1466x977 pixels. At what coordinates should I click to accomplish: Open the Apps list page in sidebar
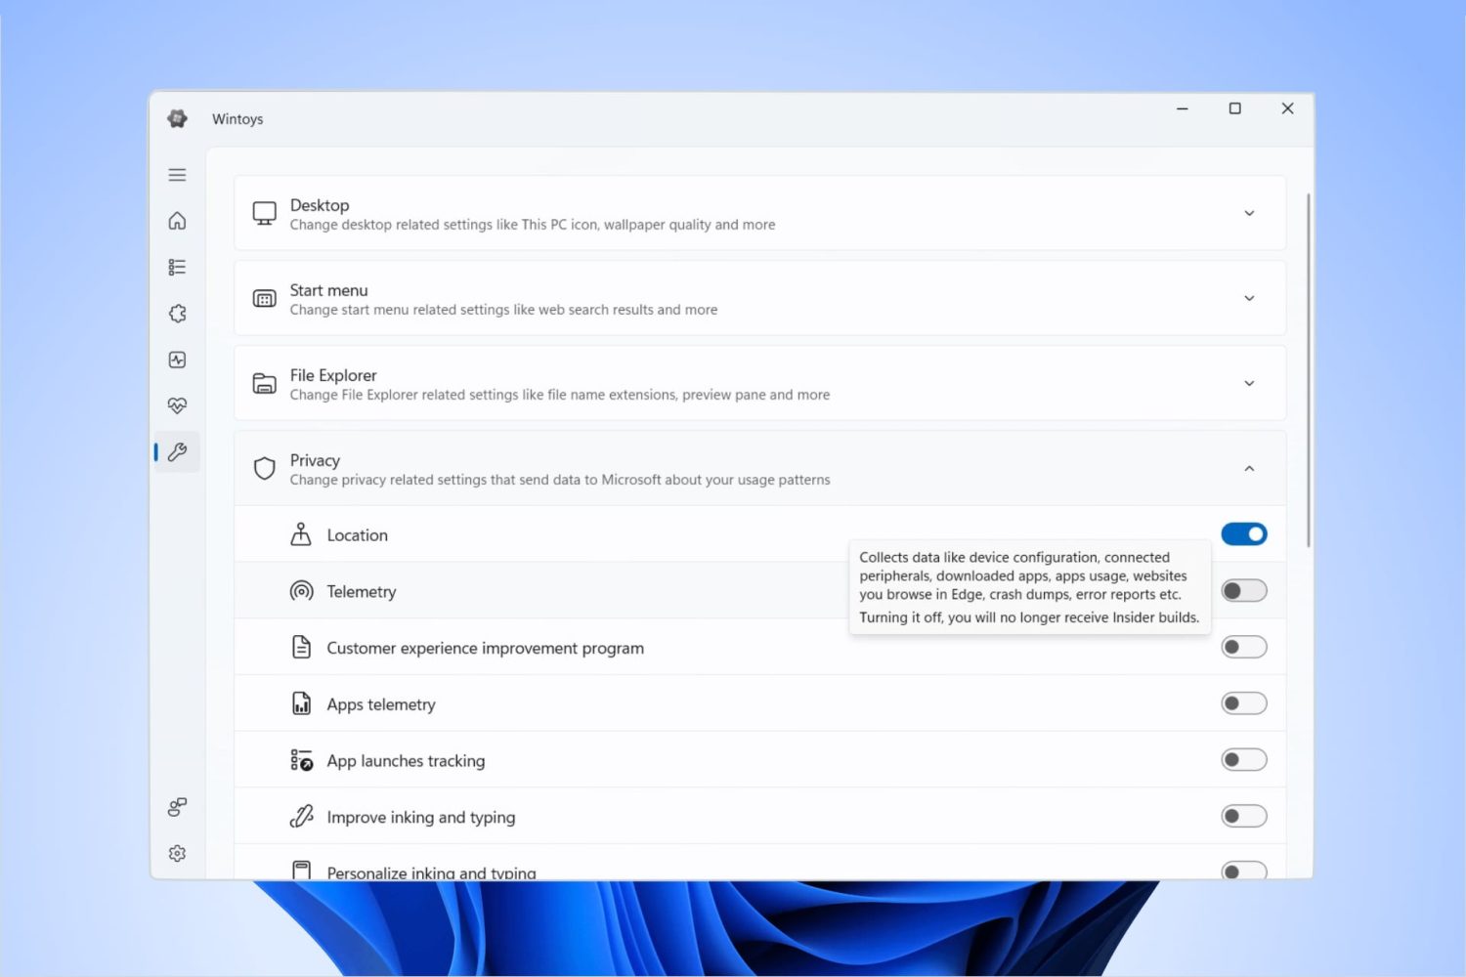click(x=177, y=267)
